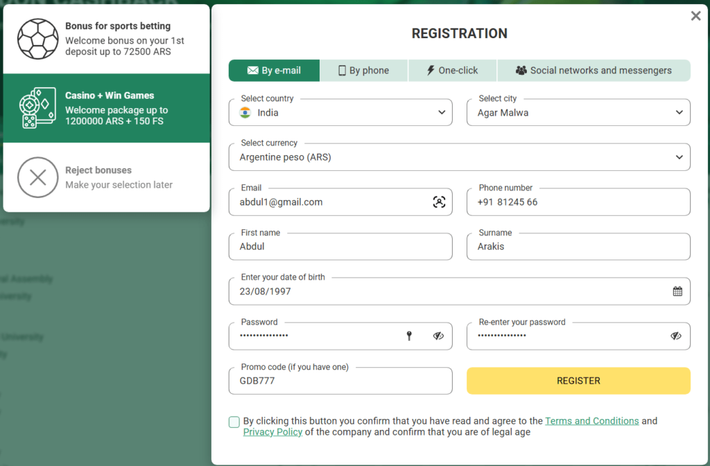Click the casino cards and chip icon
The image size is (710, 466).
(38, 108)
